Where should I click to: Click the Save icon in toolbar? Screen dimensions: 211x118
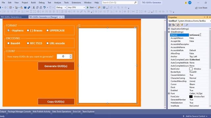point(25,8)
